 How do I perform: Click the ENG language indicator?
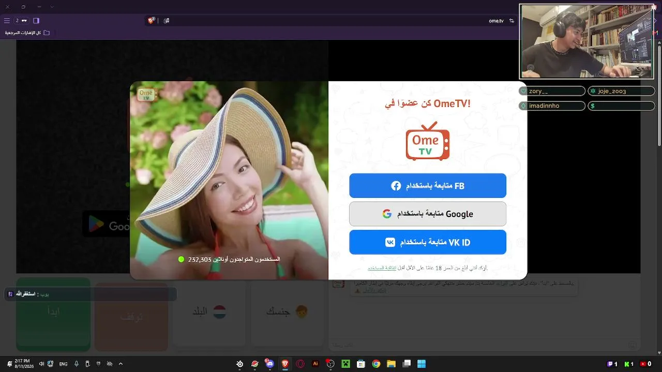point(63,364)
